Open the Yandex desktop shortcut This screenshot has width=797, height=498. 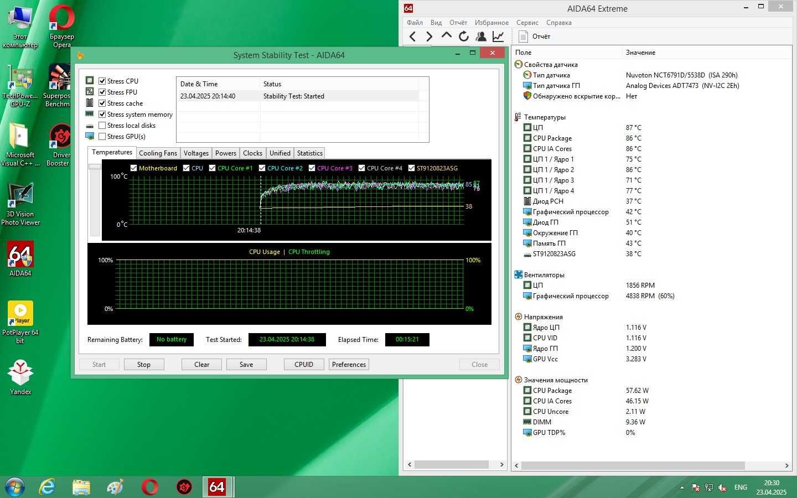click(20, 377)
